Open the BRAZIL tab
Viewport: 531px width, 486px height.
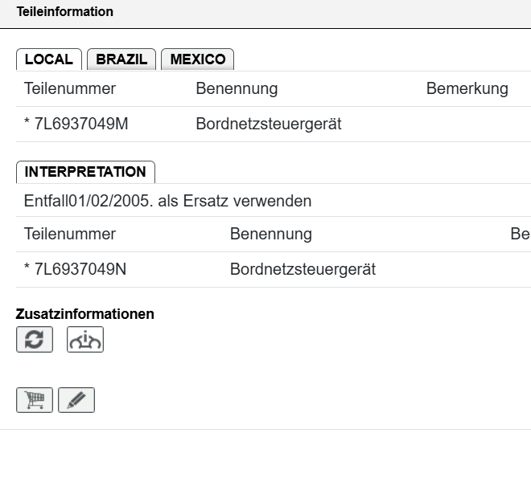pyautogui.click(x=121, y=59)
